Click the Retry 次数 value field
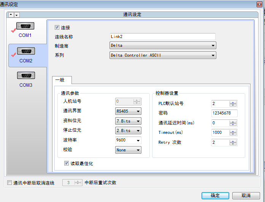Screen dimensions: 265x202 [x=221, y=143]
